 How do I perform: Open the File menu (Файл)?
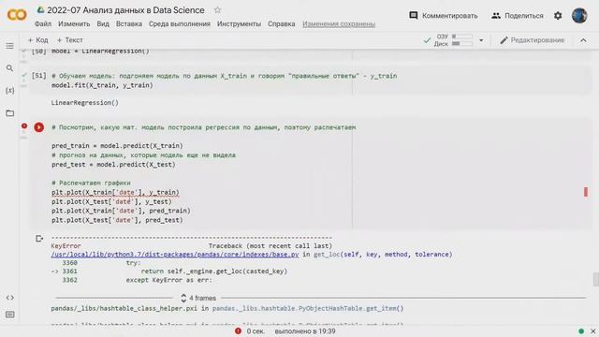tap(43, 23)
